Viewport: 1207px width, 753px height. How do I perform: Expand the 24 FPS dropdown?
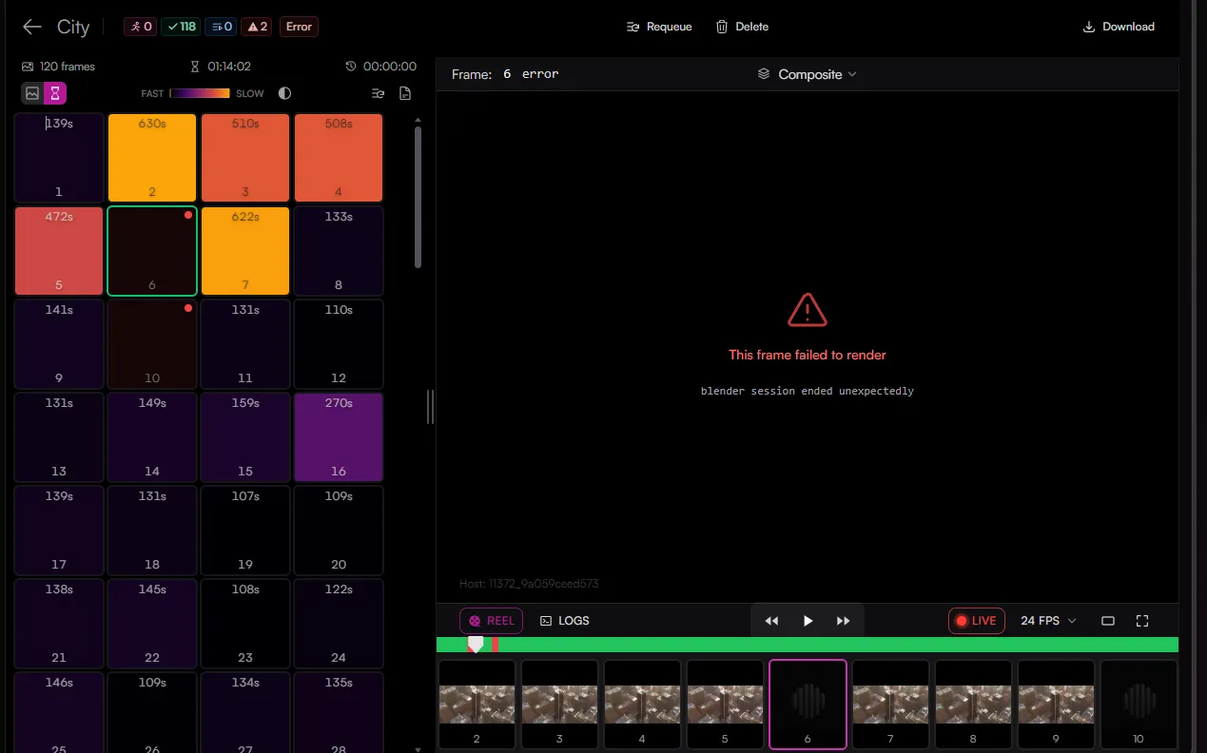[1048, 621]
